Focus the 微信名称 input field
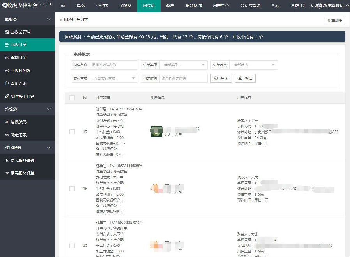Image resolution: width=350 pixels, height=257 pixels. (x=114, y=65)
